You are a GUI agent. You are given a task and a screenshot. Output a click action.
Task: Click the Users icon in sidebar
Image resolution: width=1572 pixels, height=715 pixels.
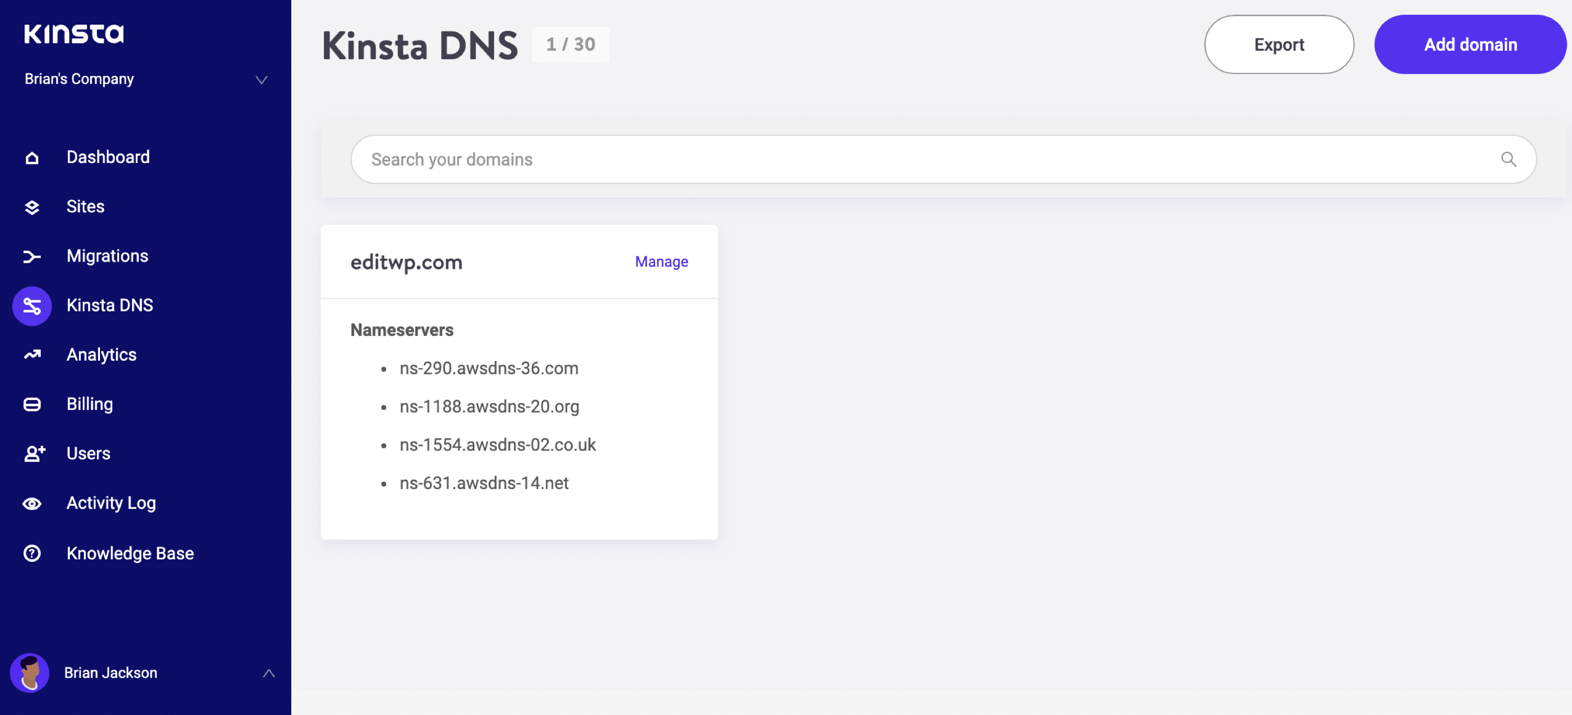pyautogui.click(x=33, y=452)
